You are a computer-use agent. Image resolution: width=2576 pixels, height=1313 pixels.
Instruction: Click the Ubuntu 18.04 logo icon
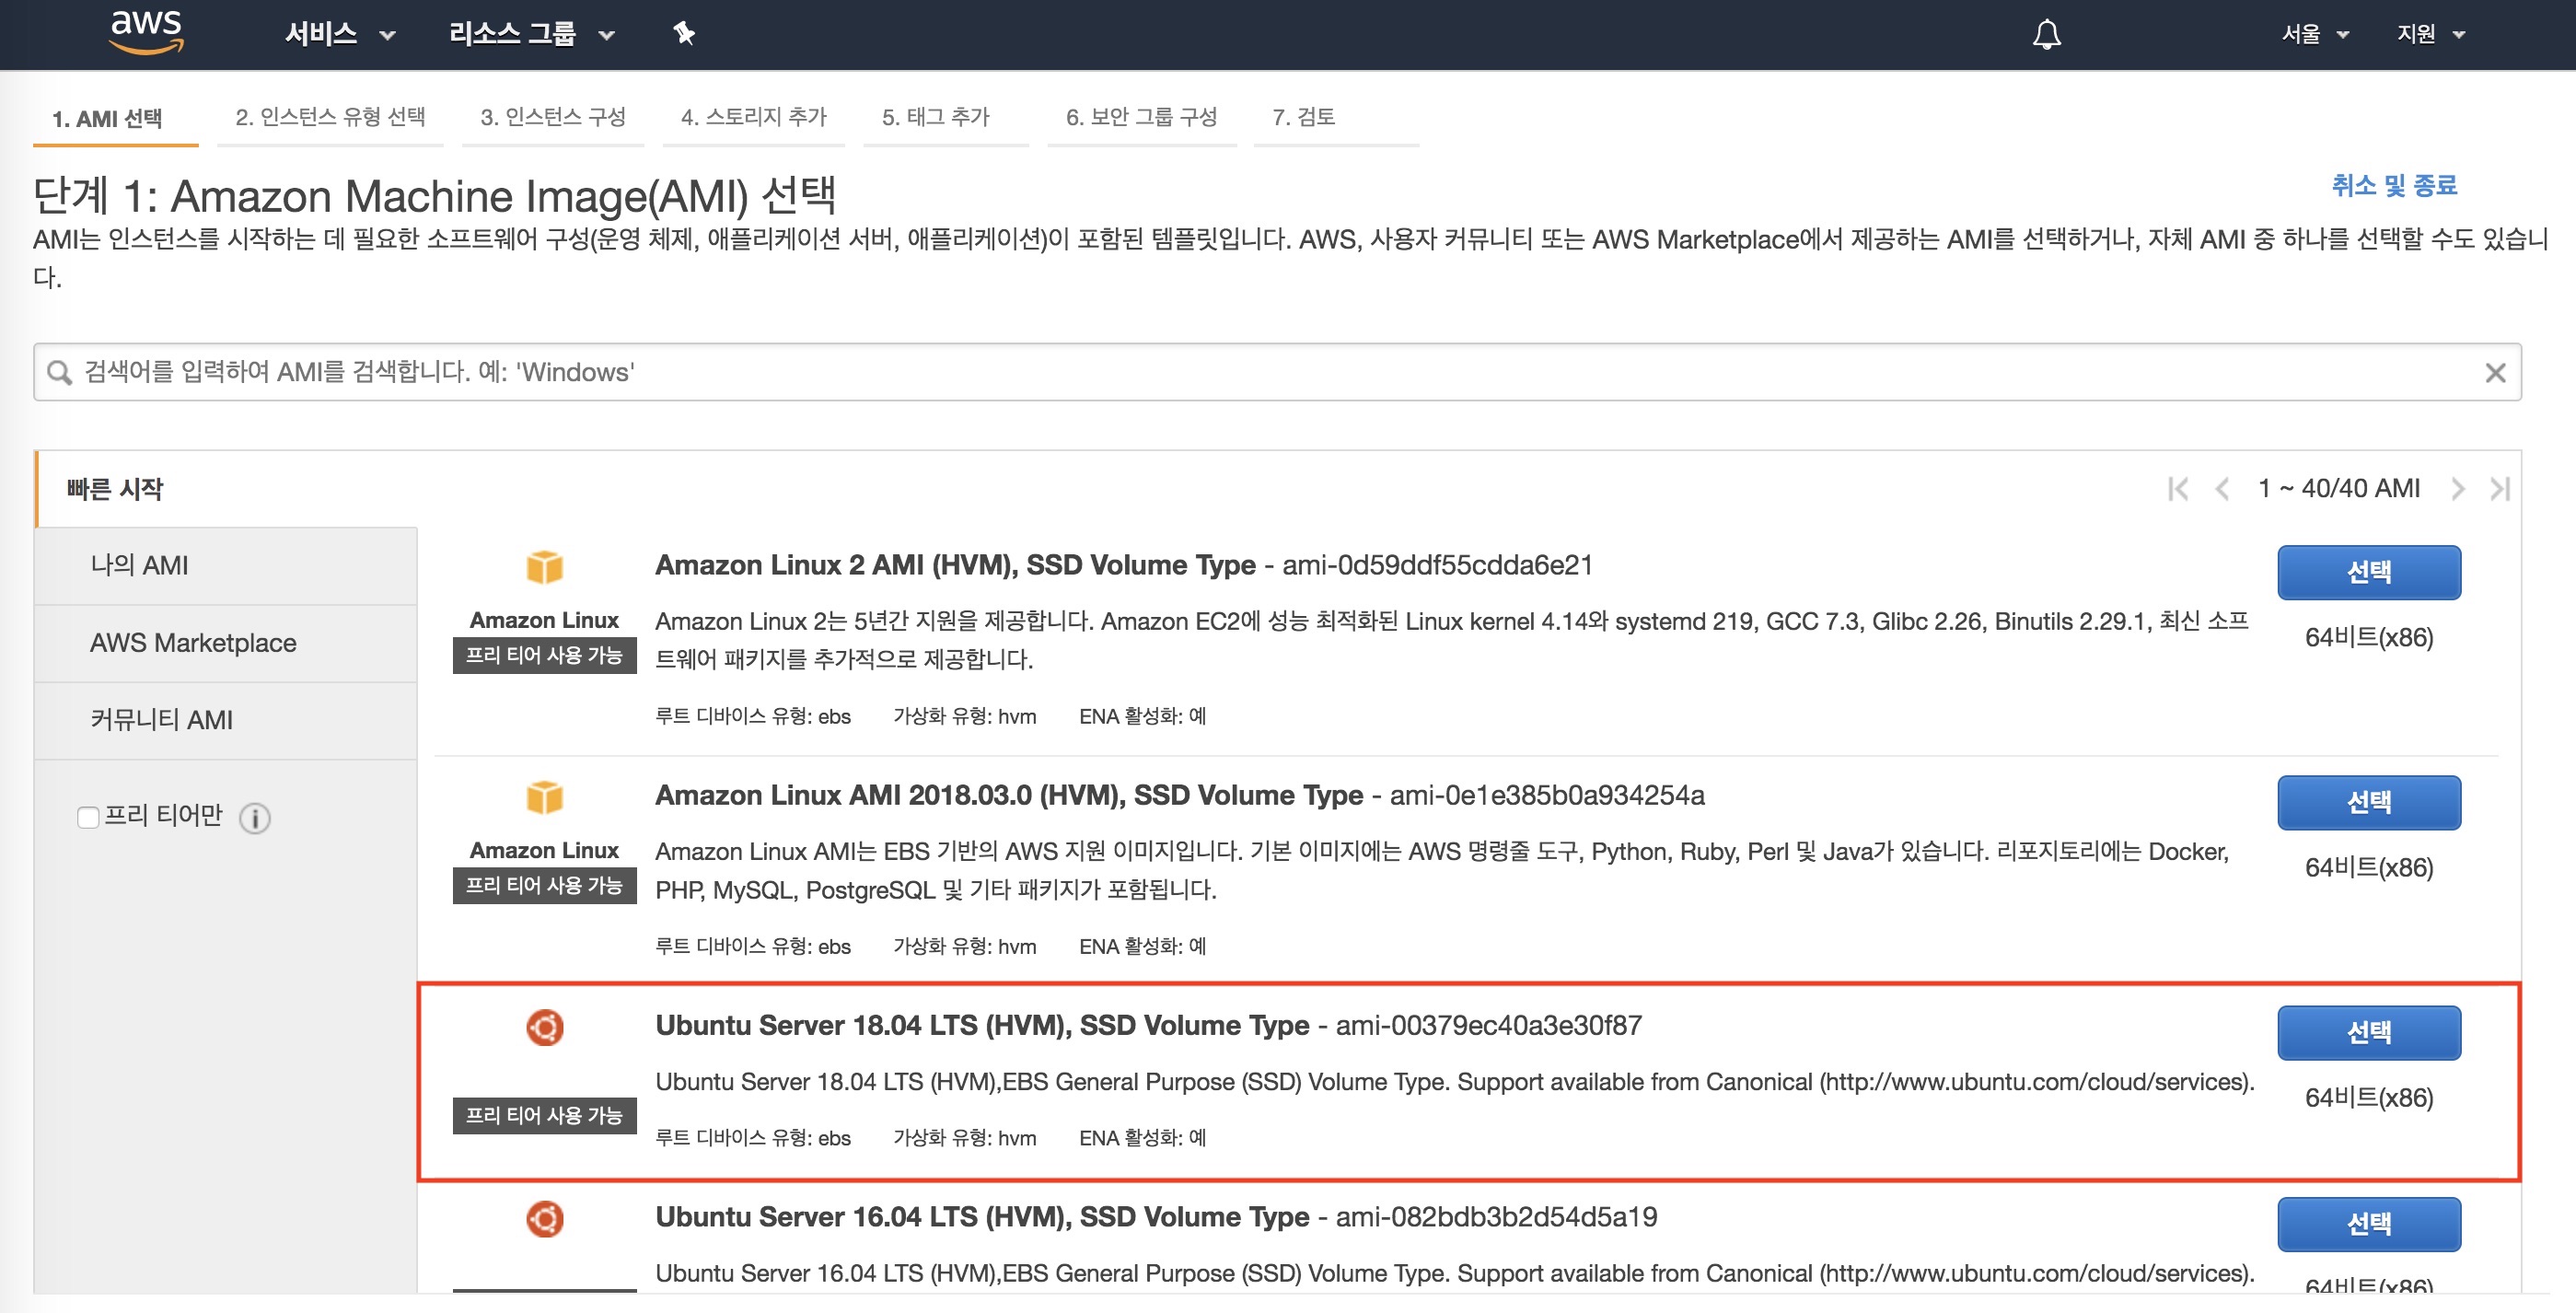(x=545, y=1027)
